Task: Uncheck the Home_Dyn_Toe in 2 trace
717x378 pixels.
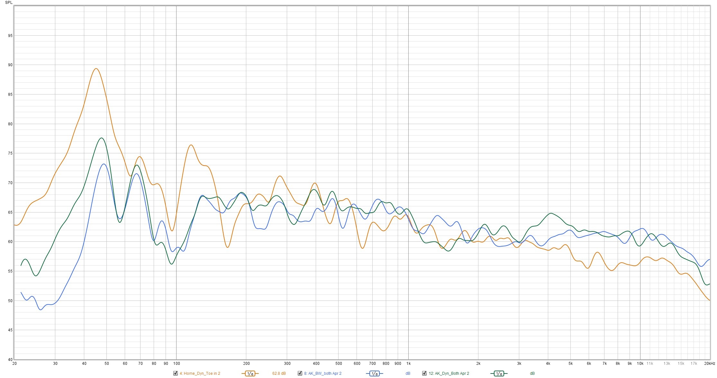Action: pyautogui.click(x=176, y=373)
